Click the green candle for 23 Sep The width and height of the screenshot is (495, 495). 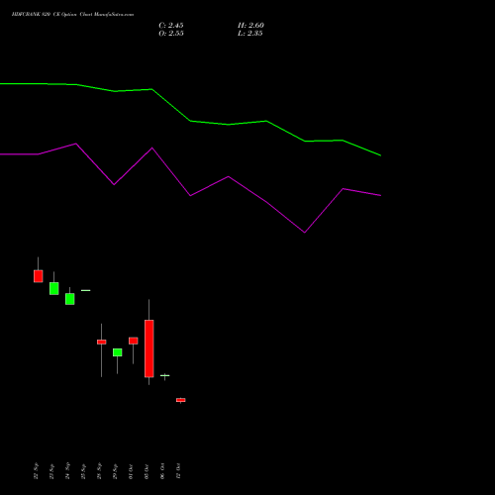(x=54, y=288)
